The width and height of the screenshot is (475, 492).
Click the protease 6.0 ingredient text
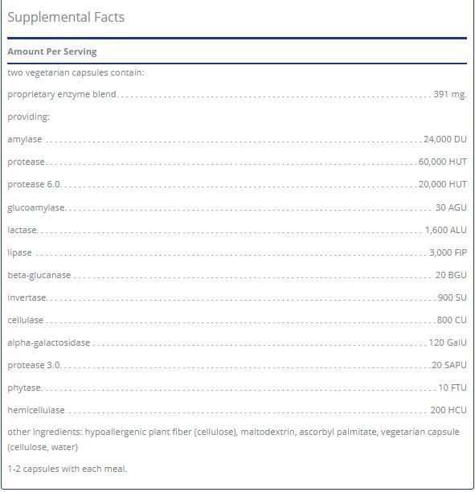(34, 184)
